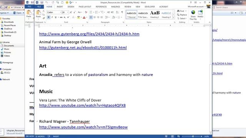
Task: Click Format Painter brush icon
Action: [43, 18]
